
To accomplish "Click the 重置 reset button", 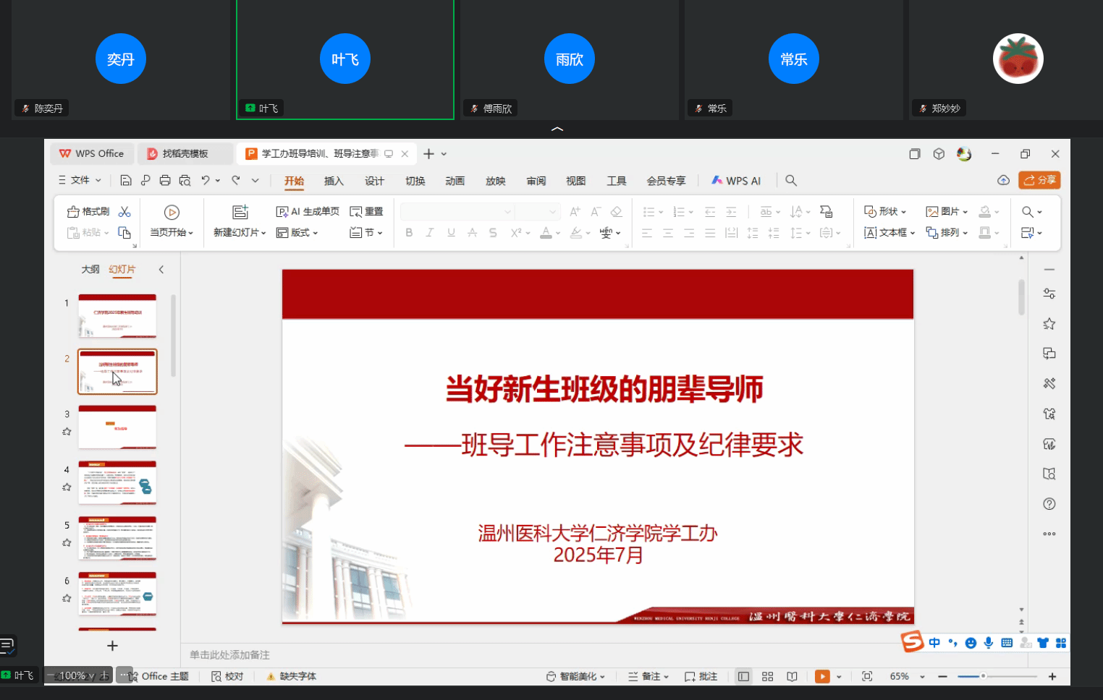I will (x=367, y=211).
